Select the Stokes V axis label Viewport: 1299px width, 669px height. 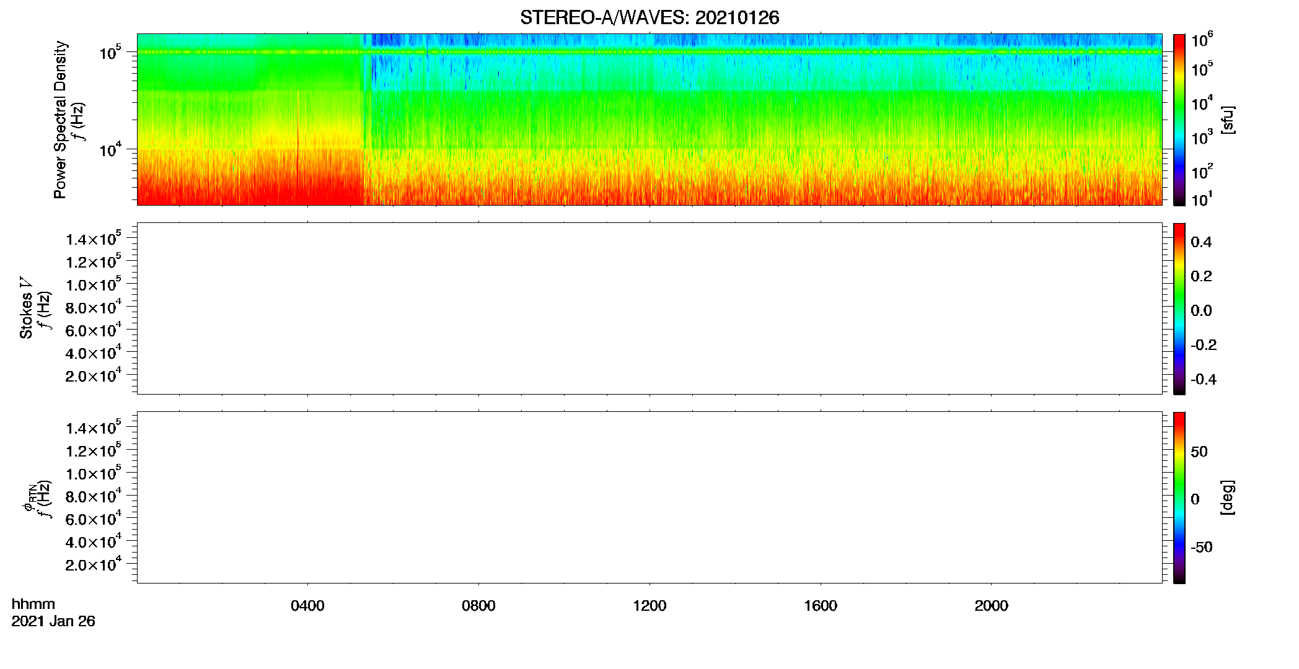[26, 308]
